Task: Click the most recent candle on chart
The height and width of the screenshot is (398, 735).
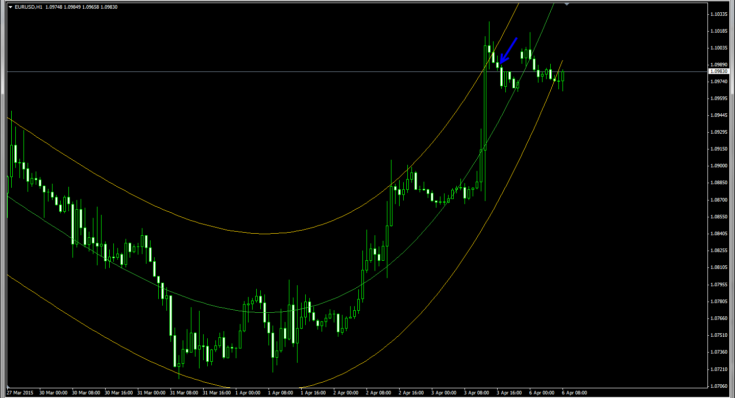Action: (x=562, y=77)
